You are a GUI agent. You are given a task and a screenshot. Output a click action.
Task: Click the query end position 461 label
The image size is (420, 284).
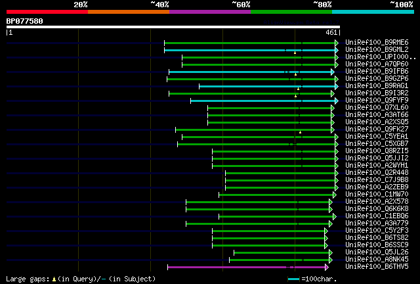(331, 32)
